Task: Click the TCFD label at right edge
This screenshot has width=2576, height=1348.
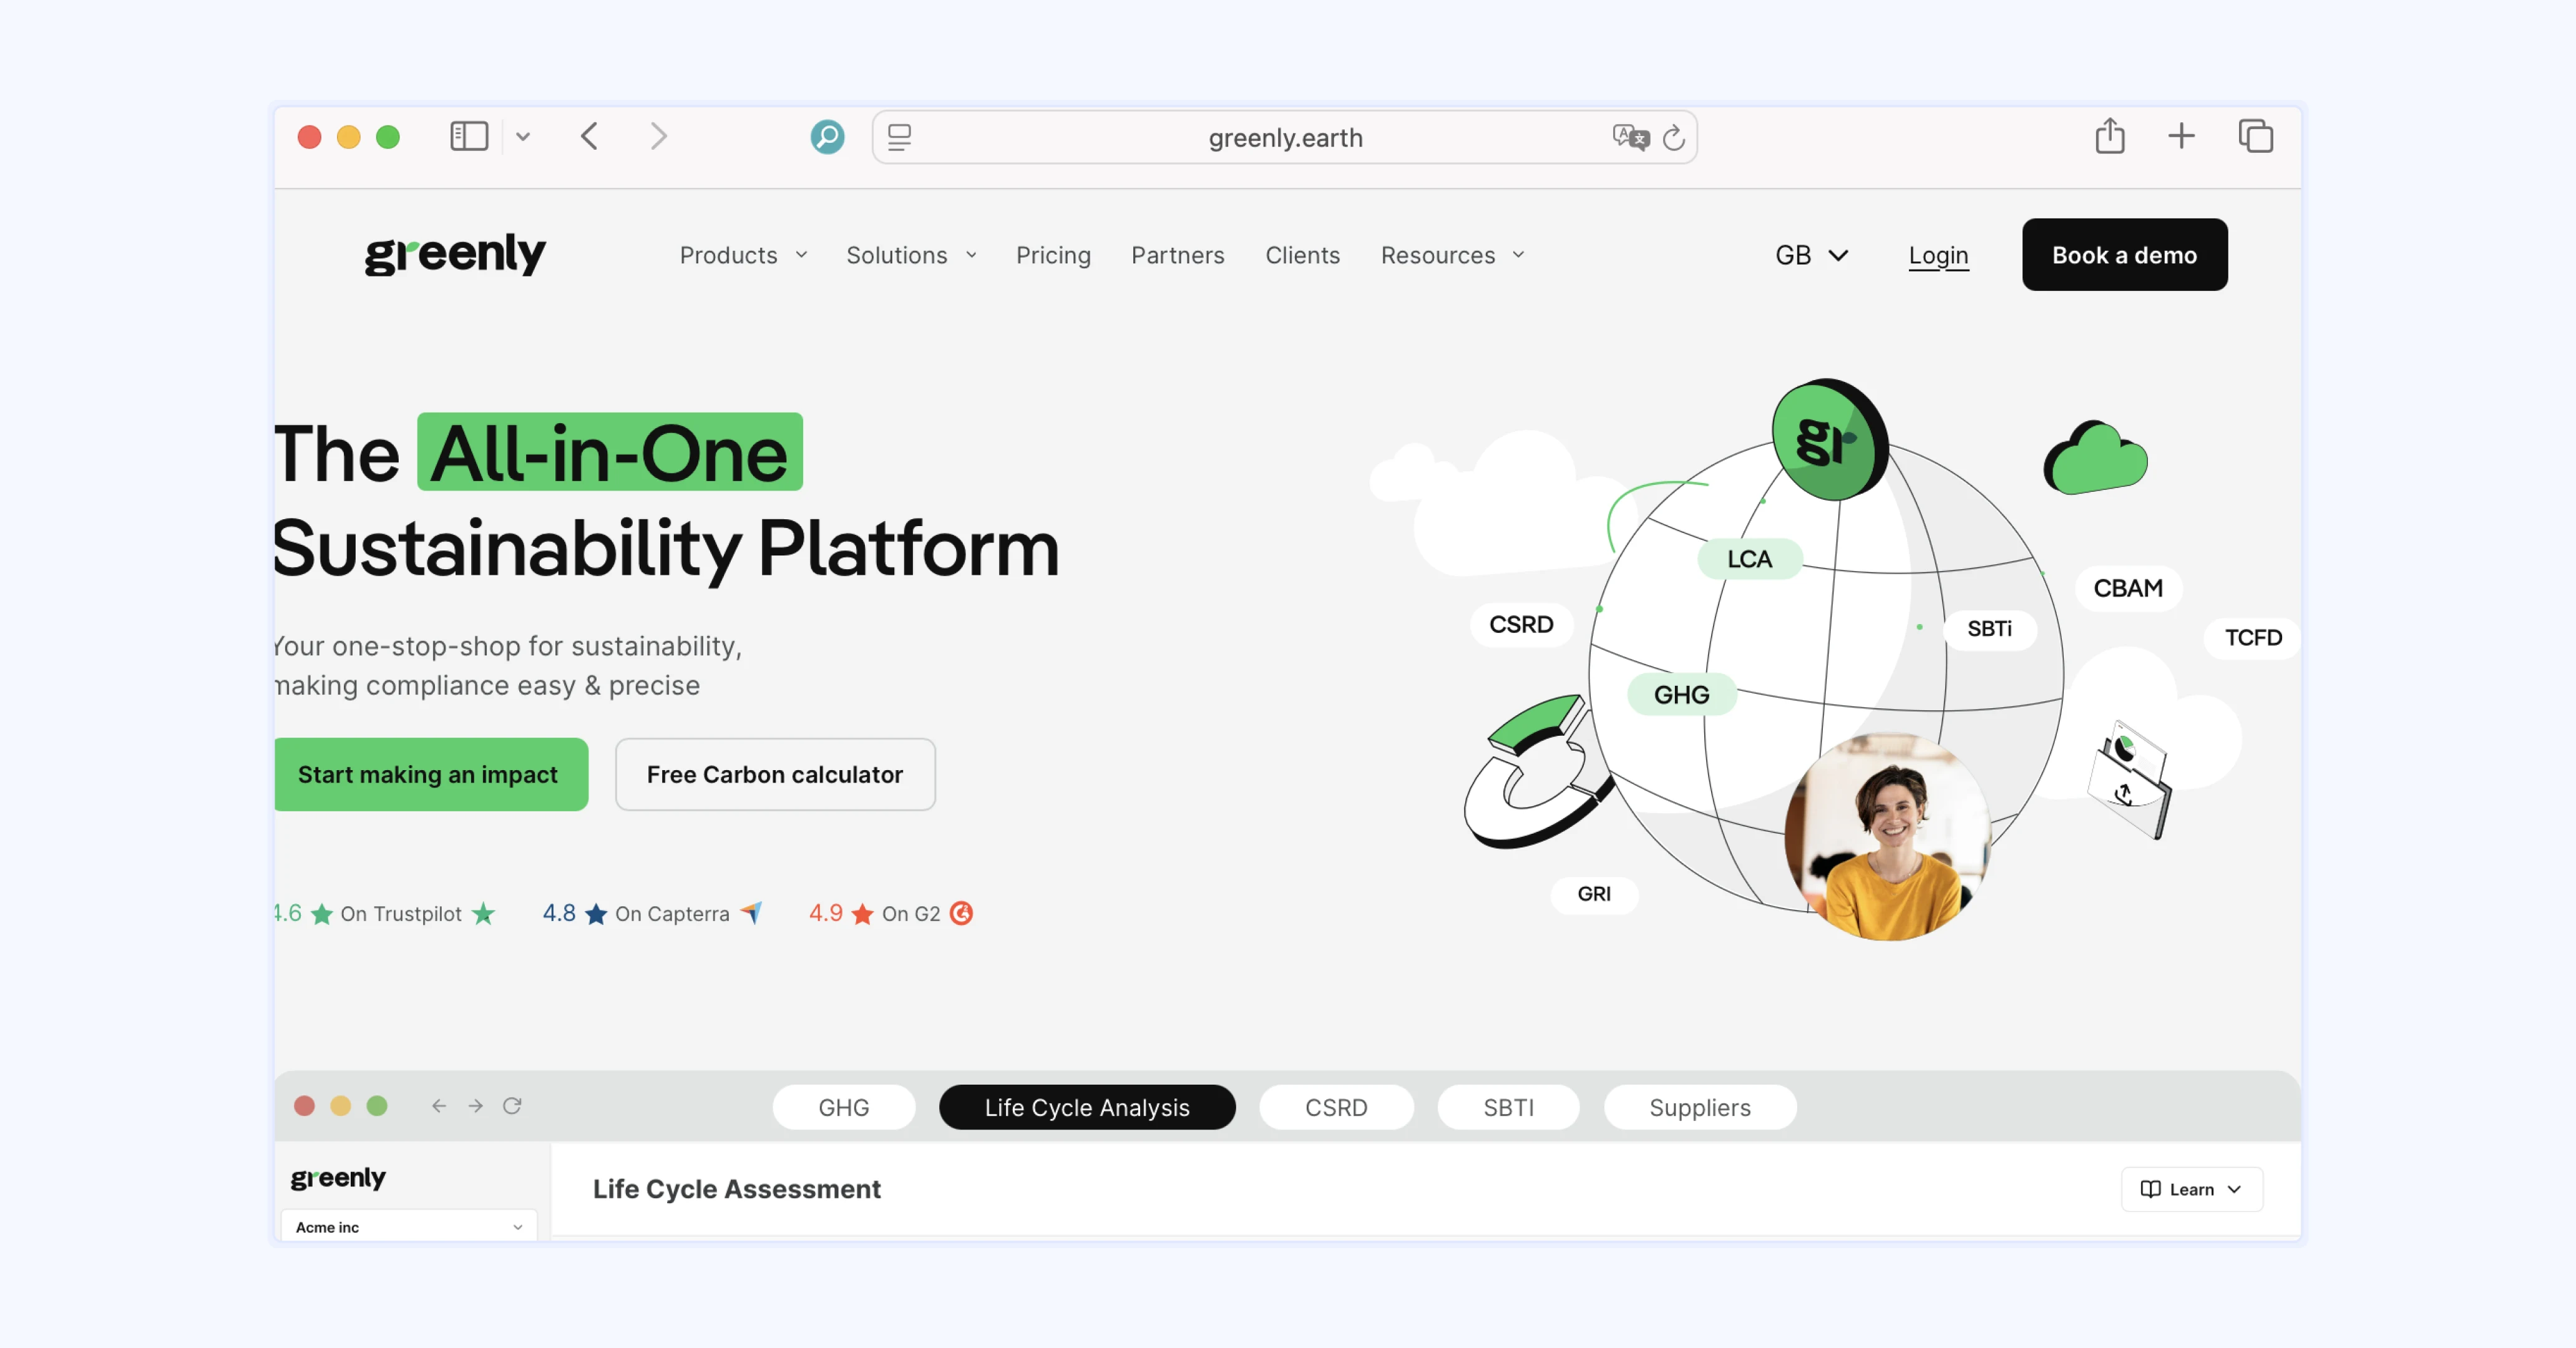Action: pyautogui.click(x=2252, y=638)
